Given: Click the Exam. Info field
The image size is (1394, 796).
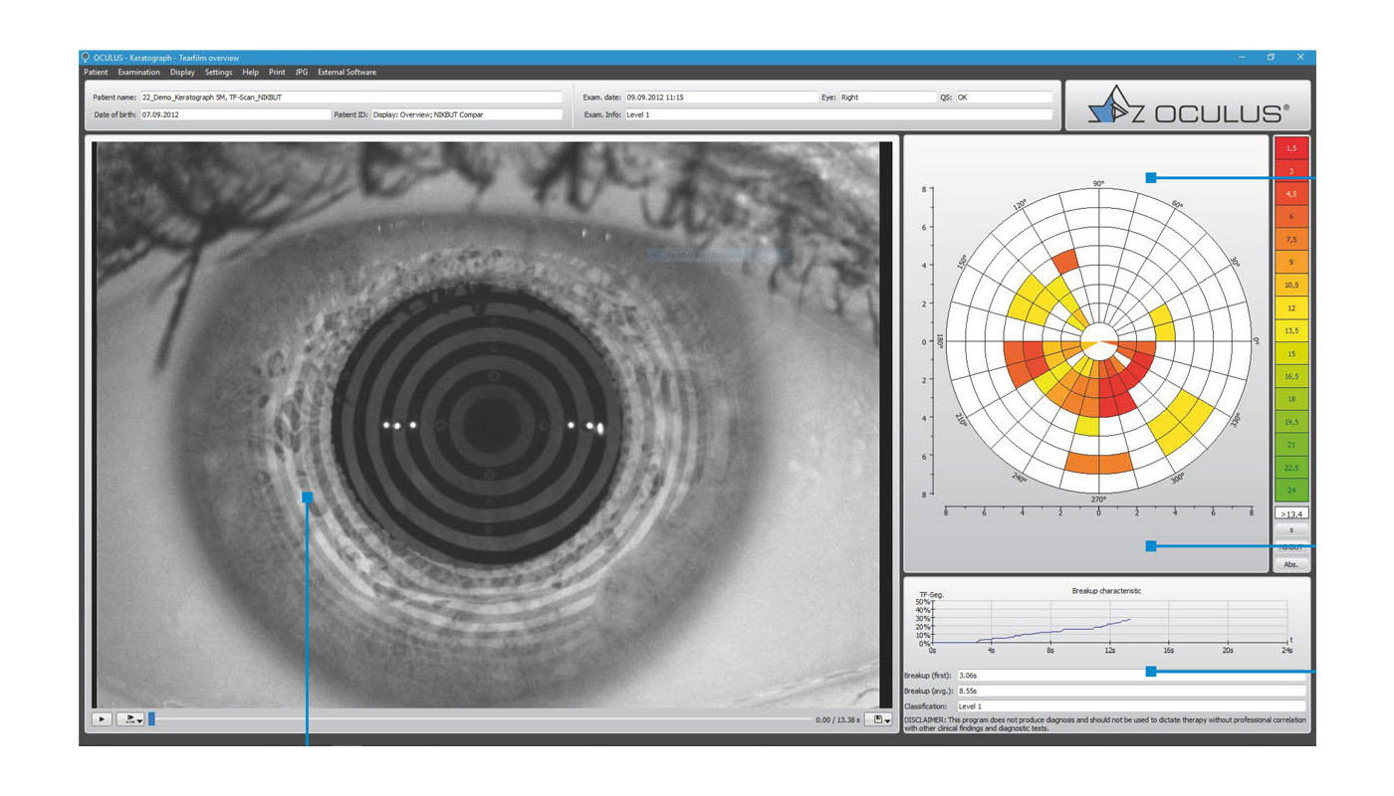Looking at the screenshot, I should (x=838, y=114).
